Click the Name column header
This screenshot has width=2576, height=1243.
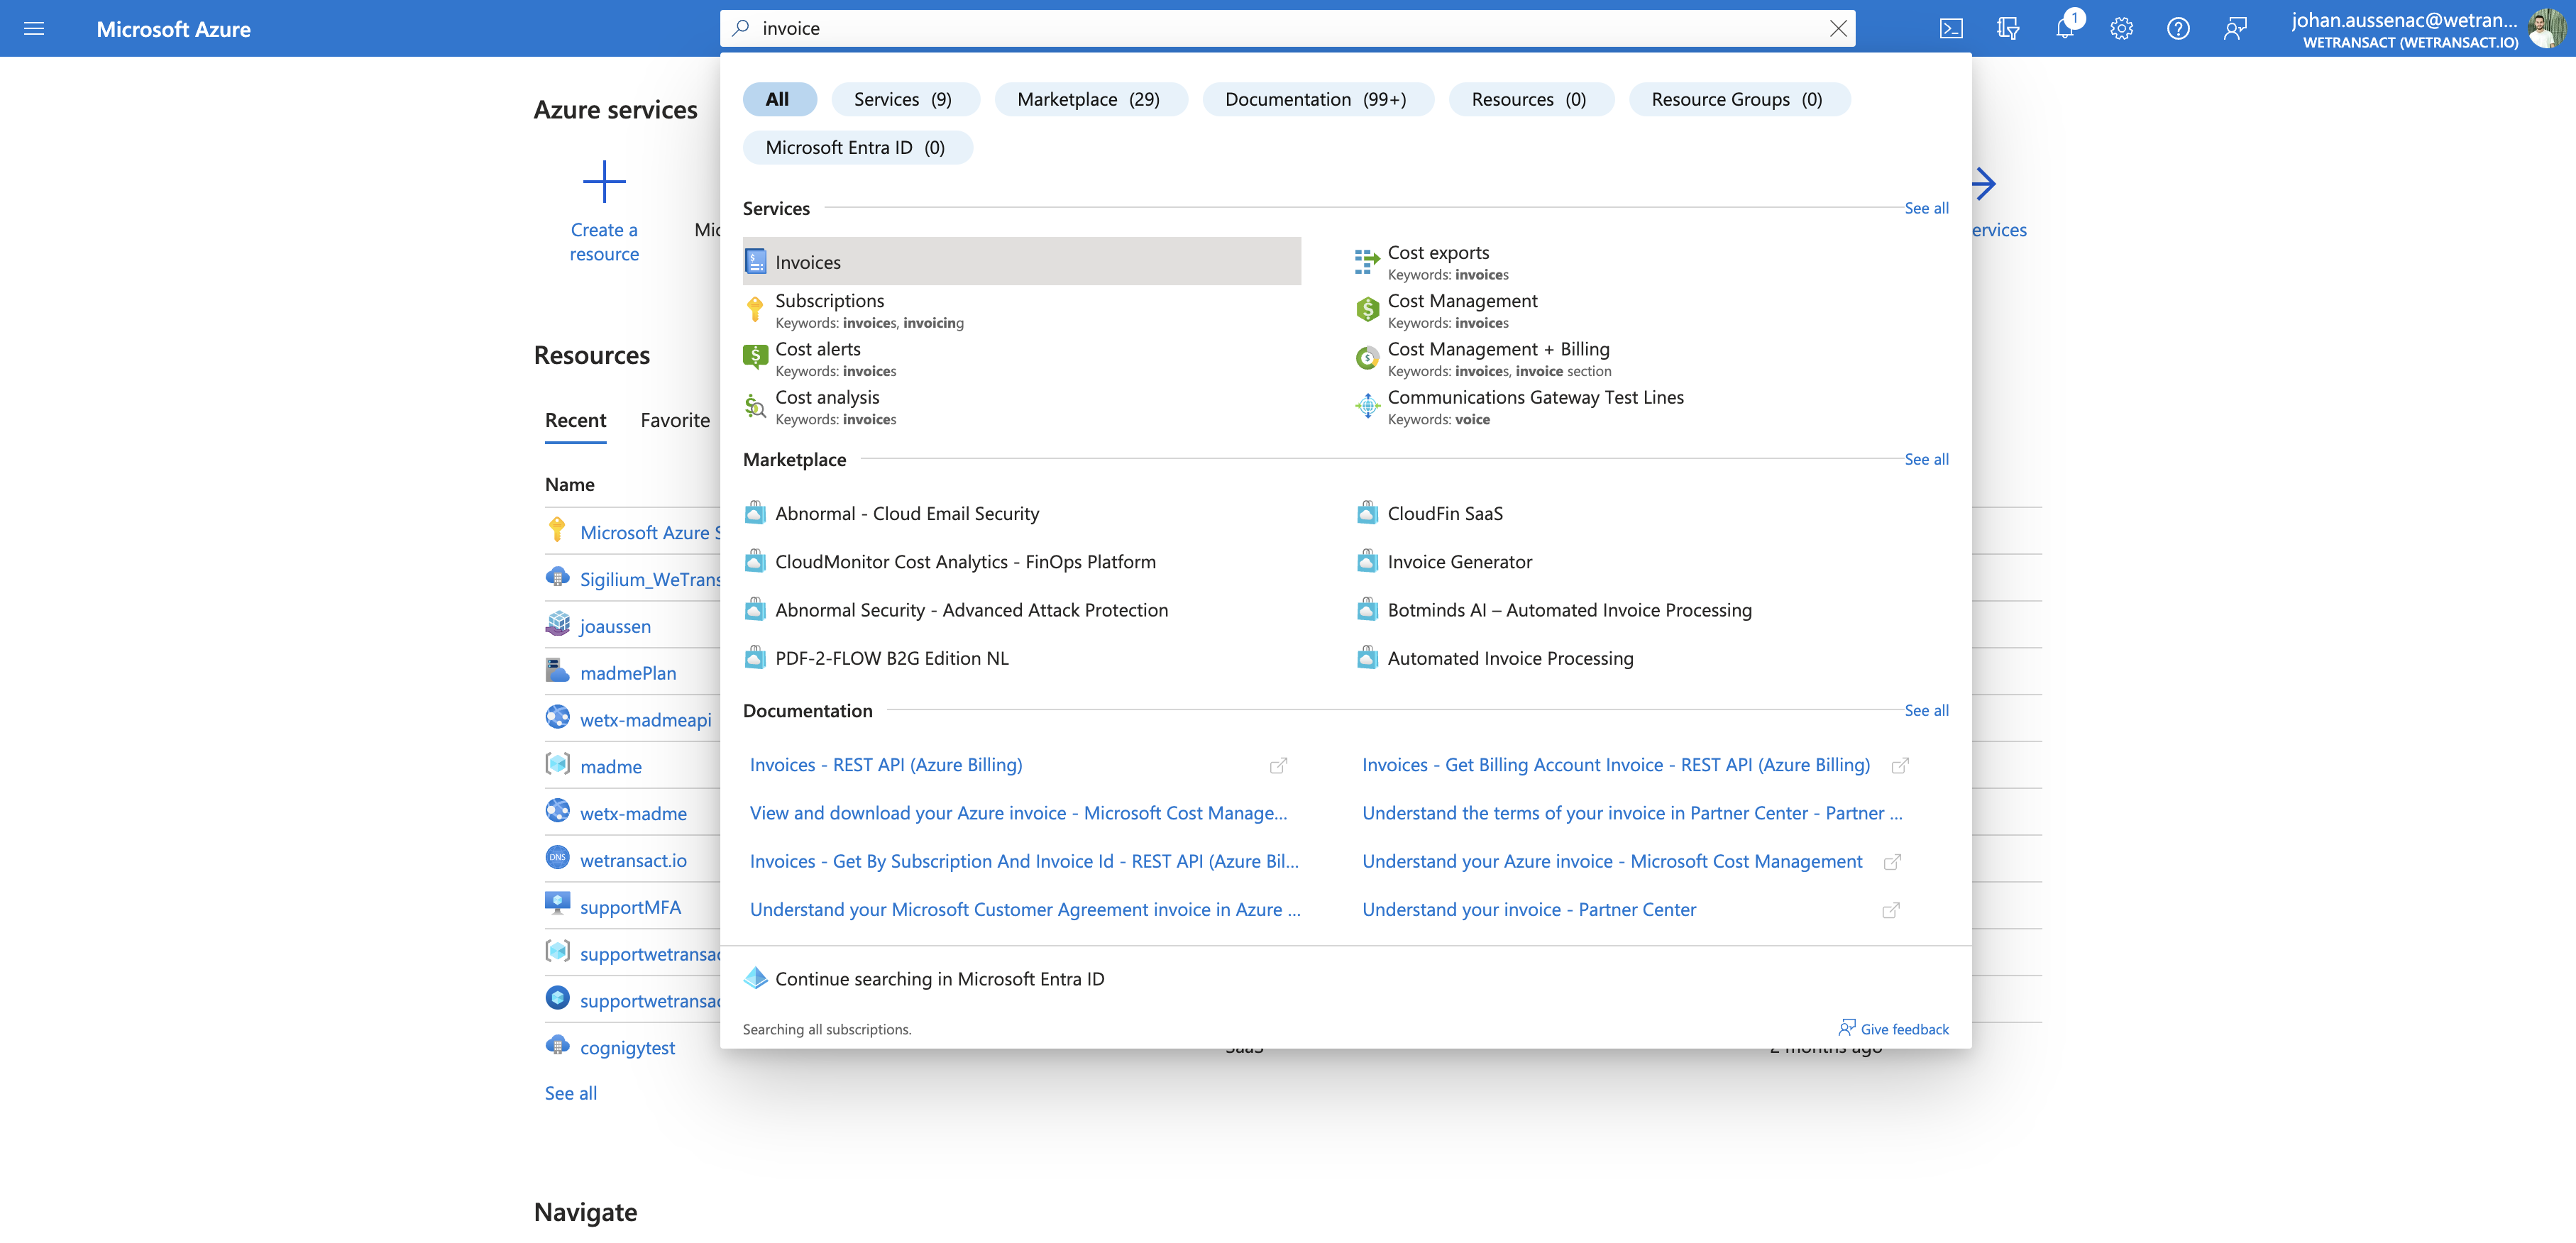tap(569, 484)
